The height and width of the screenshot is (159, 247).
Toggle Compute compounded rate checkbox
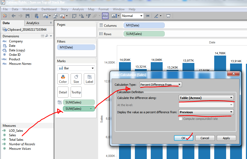181,119
